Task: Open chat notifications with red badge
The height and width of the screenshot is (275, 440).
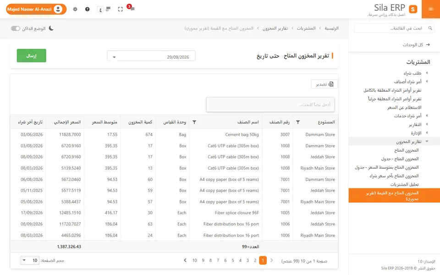Action: coord(131,8)
